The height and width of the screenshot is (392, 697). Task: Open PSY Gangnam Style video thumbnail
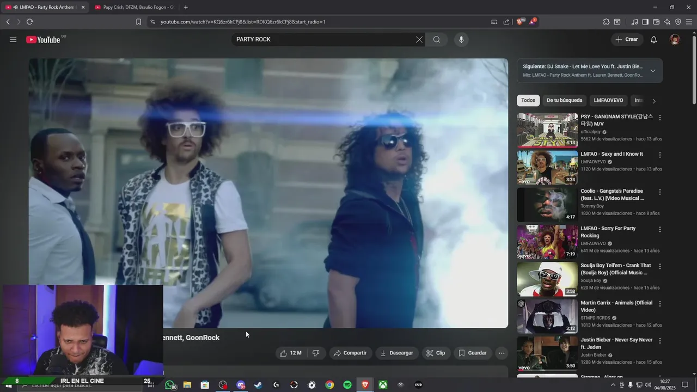547,130
